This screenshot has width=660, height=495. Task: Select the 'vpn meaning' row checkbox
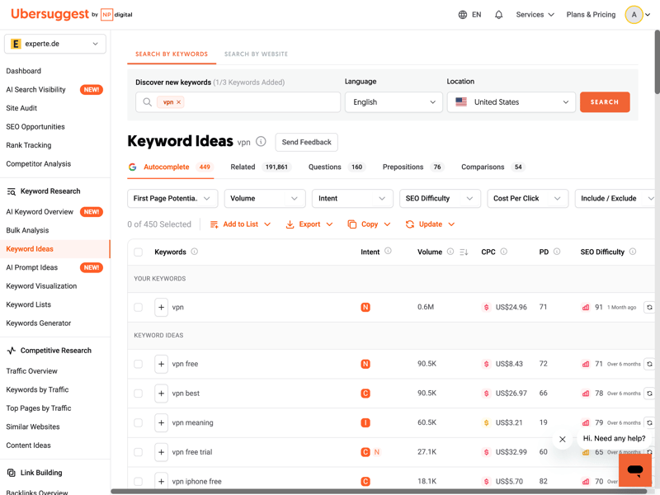(139, 423)
